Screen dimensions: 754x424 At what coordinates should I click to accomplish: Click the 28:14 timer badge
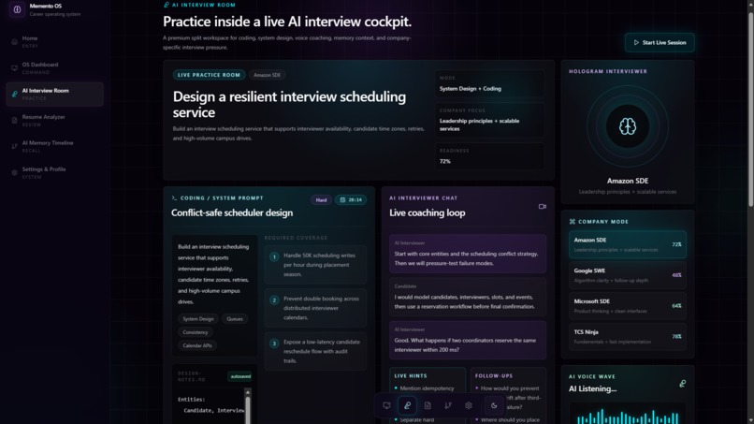351,199
